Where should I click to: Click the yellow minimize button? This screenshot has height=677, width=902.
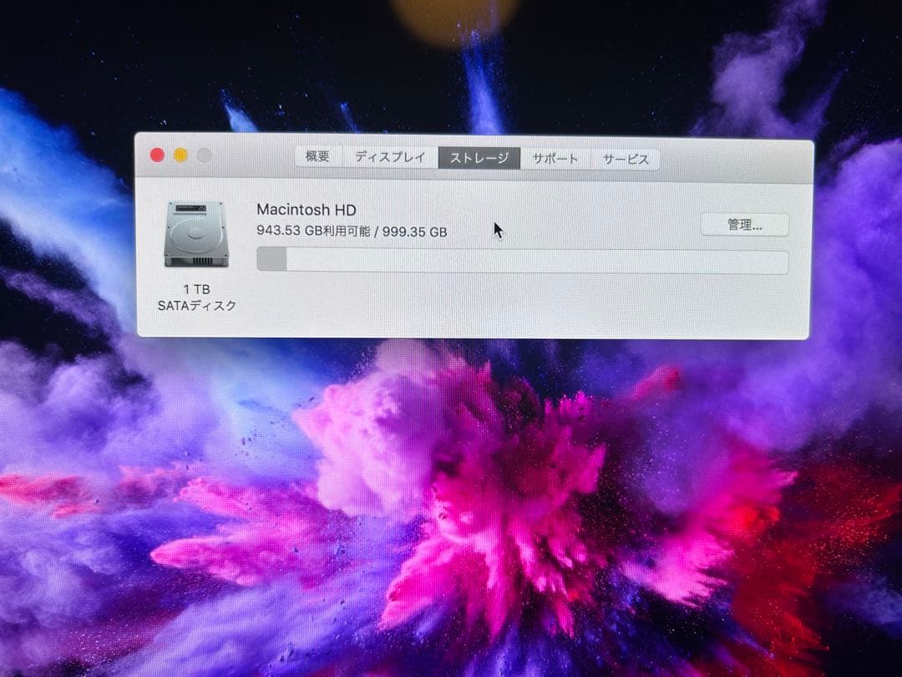pyautogui.click(x=180, y=155)
